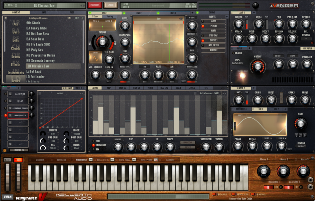
Task: Click the MASTER FX button below the rack
Action: tap(19, 150)
